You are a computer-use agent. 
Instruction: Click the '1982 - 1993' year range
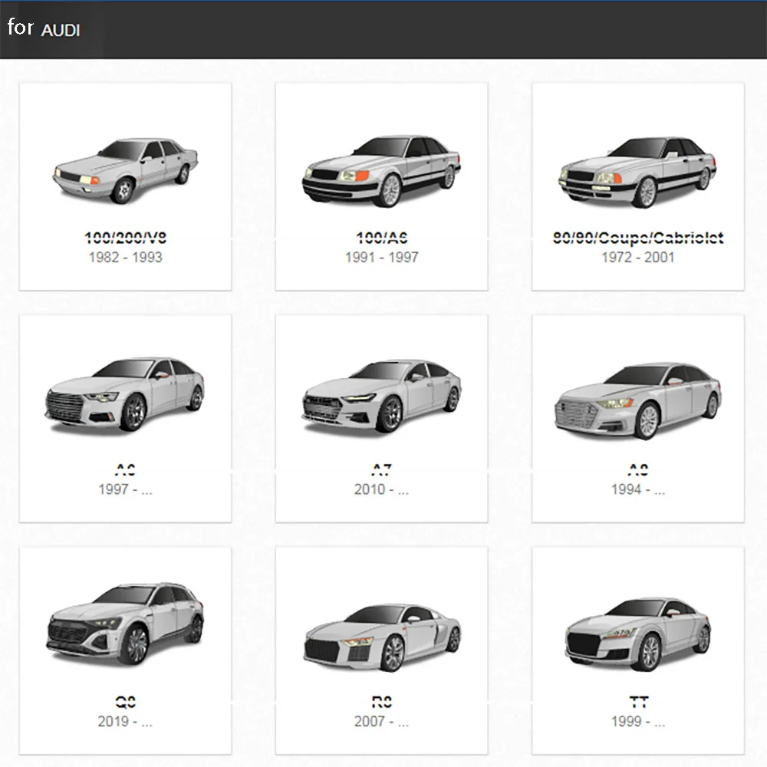125,257
